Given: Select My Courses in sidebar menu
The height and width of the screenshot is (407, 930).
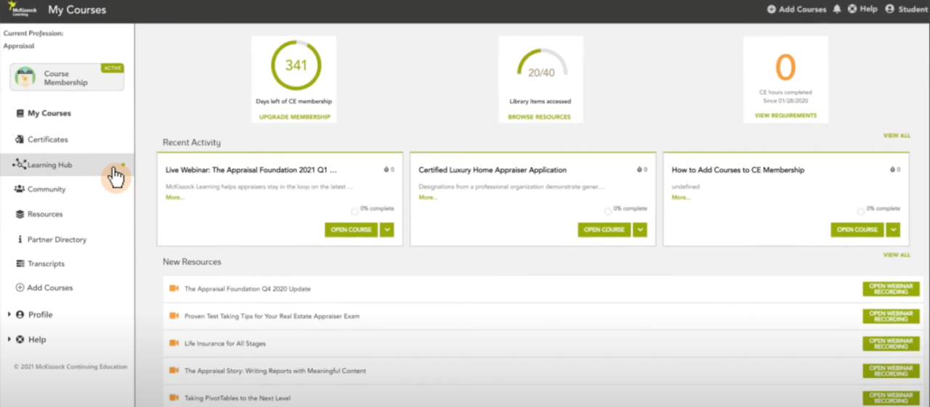Looking at the screenshot, I should click(x=49, y=113).
